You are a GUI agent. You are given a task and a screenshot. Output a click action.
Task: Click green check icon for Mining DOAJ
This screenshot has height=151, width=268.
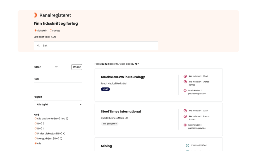point(188,145)
